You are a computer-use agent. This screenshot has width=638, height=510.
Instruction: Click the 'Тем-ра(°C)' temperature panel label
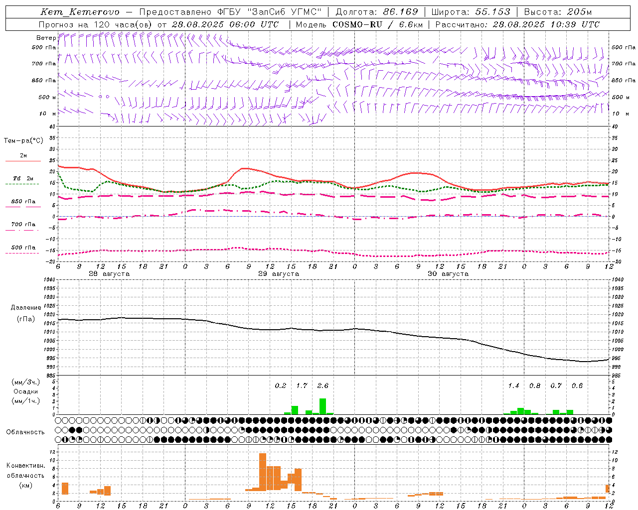pyautogui.click(x=23, y=141)
